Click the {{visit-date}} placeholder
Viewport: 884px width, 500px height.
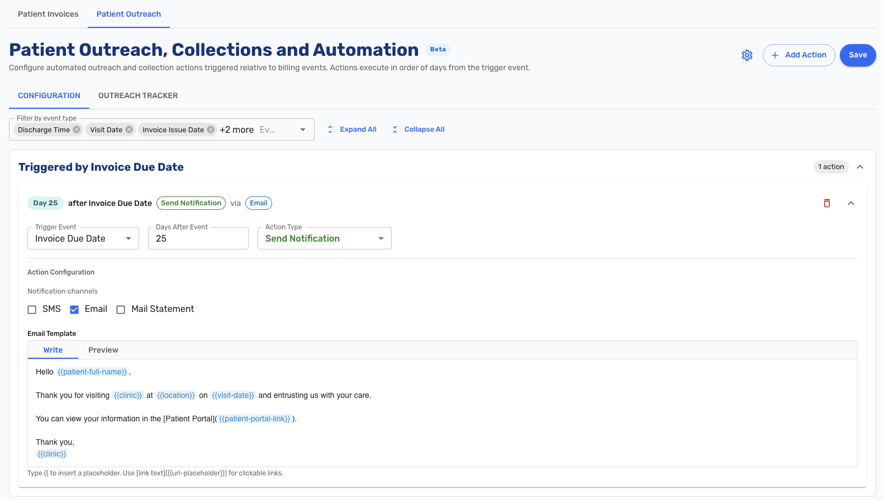tap(233, 395)
